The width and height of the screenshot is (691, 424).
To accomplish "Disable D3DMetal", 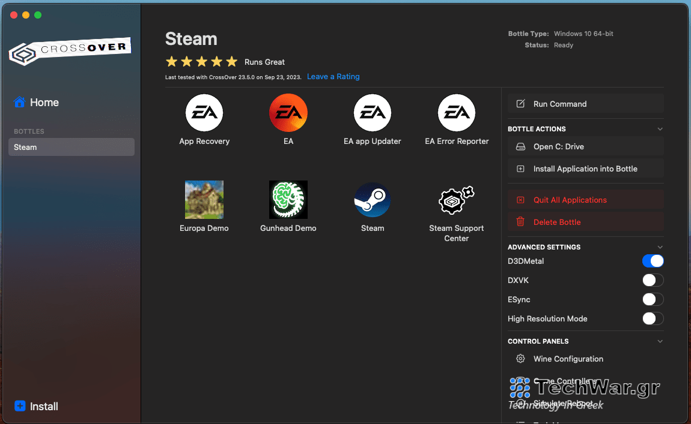I will pyautogui.click(x=653, y=261).
